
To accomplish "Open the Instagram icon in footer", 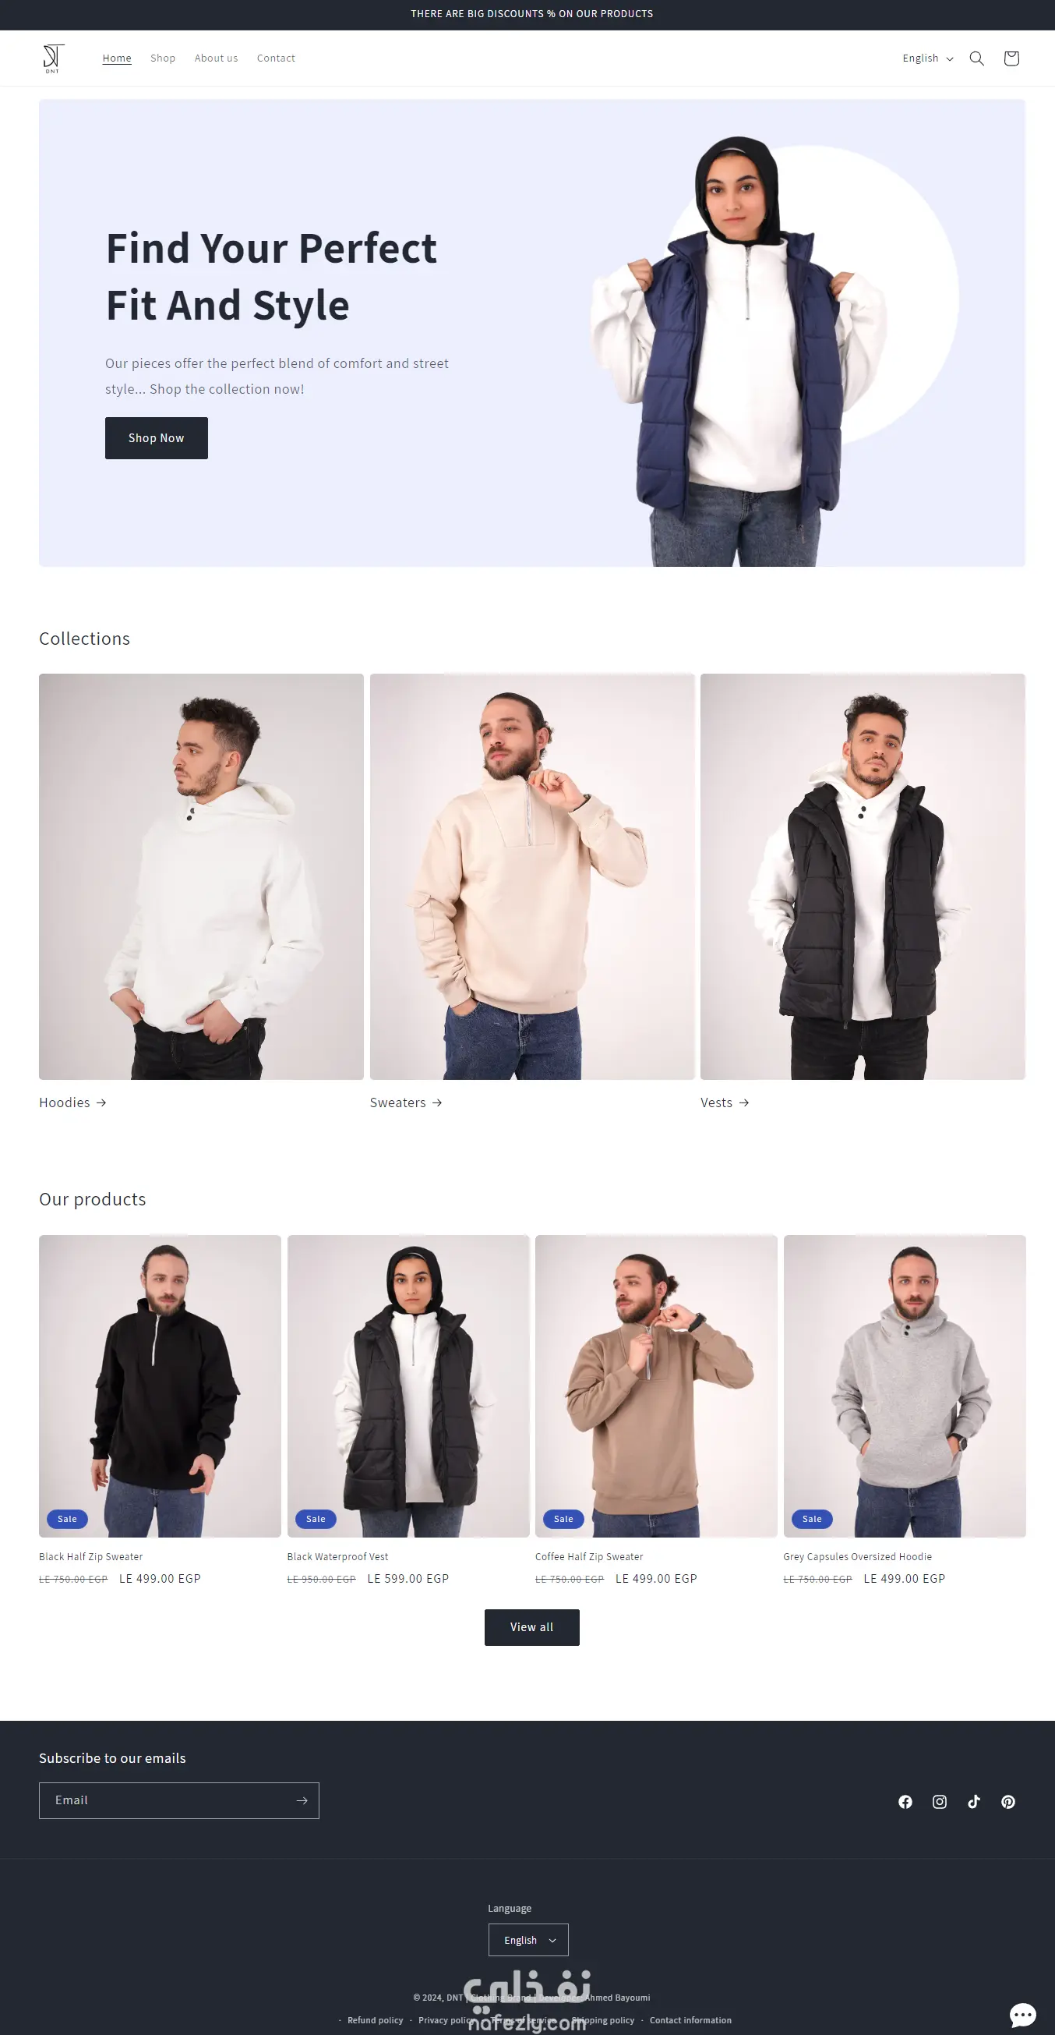I will 939,1801.
